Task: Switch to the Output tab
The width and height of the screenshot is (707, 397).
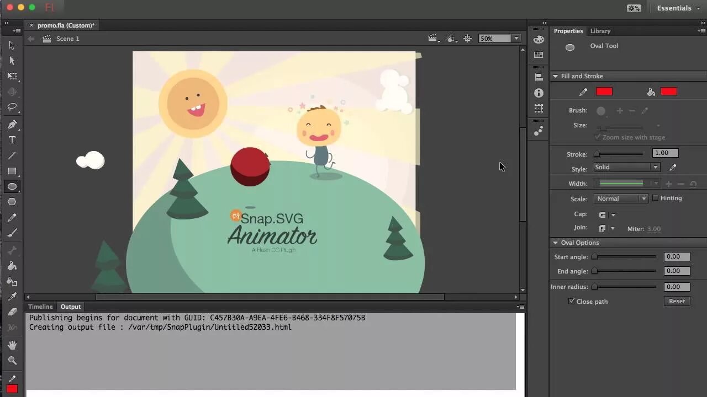Action: (71, 307)
